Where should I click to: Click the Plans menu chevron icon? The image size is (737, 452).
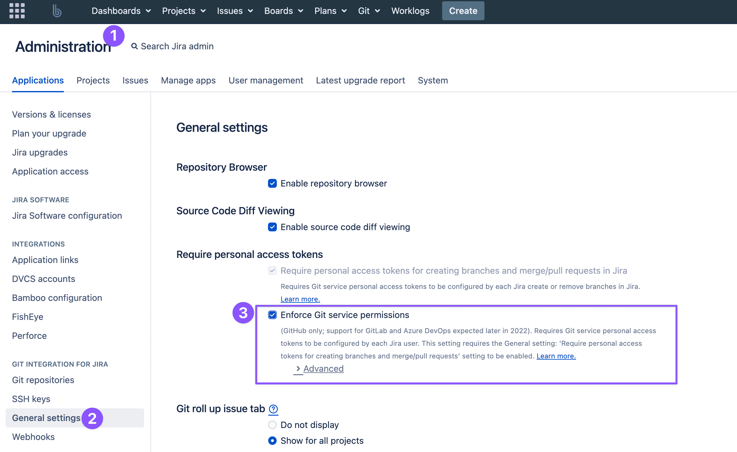point(344,11)
